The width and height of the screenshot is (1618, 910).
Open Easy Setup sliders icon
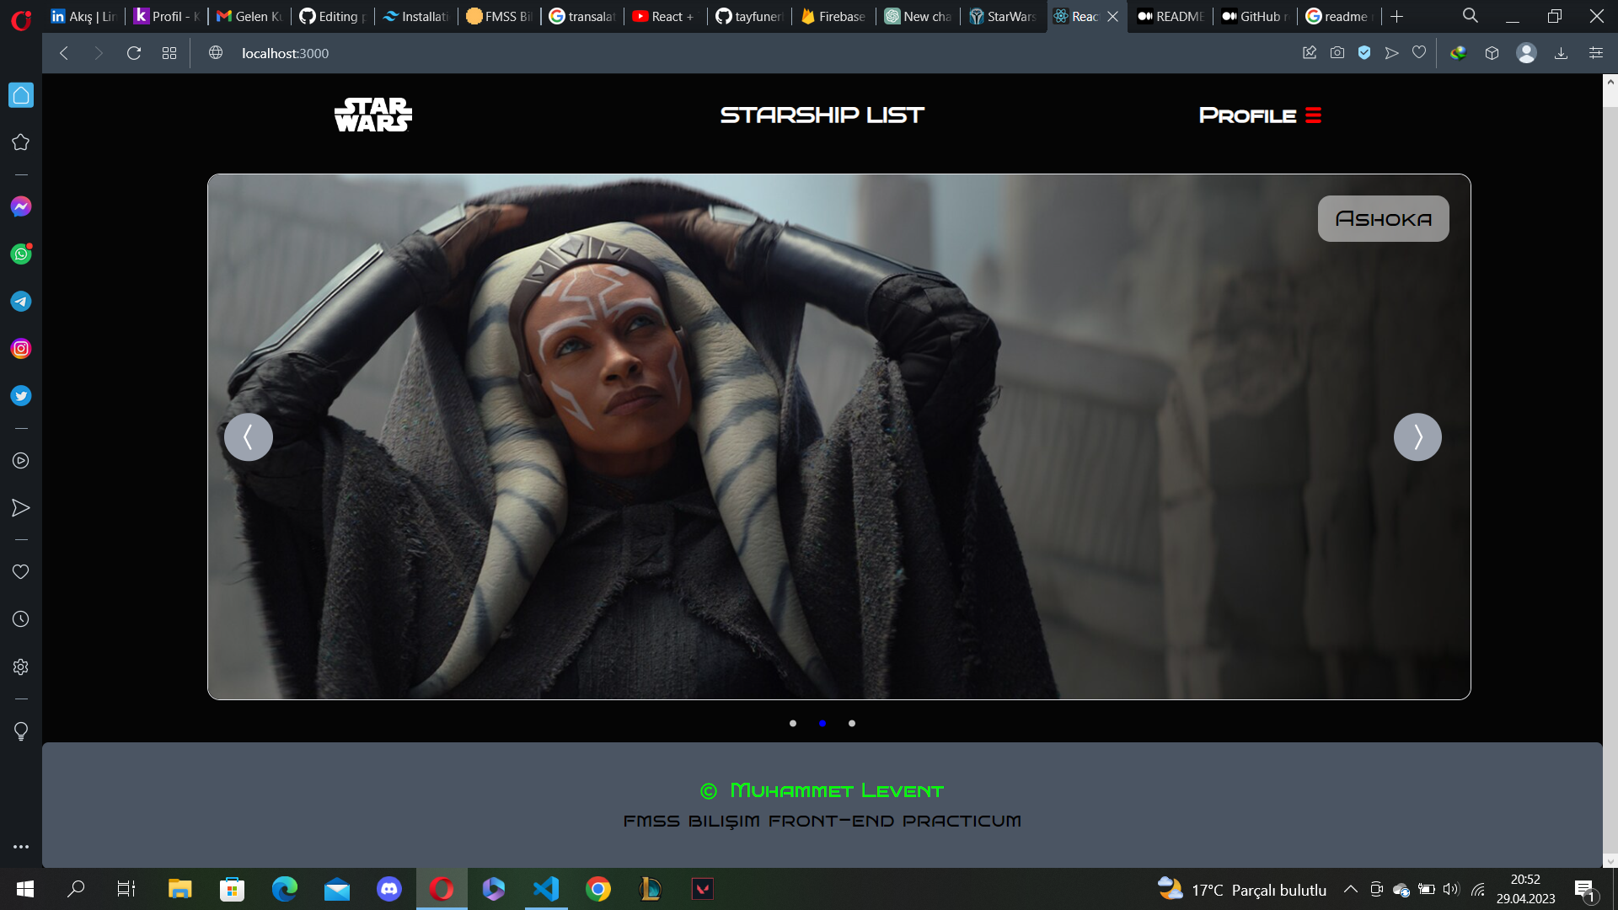coord(1596,53)
